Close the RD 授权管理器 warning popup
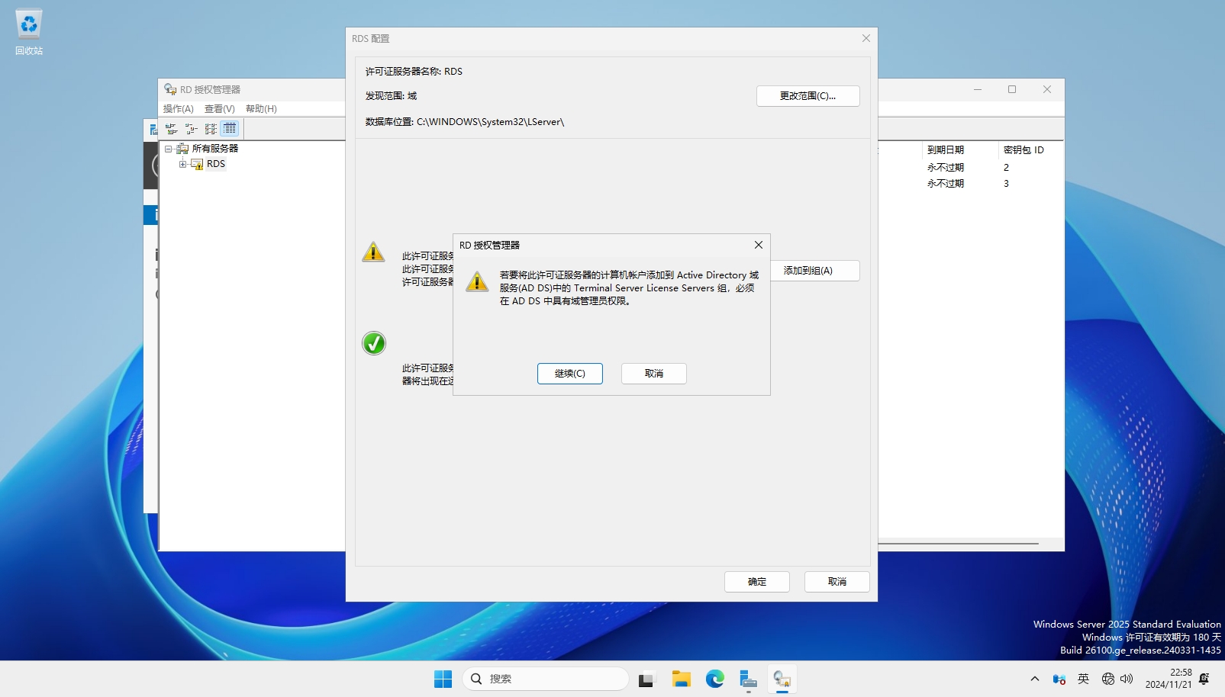Image resolution: width=1225 pixels, height=697 pixels. coord(758,245)
